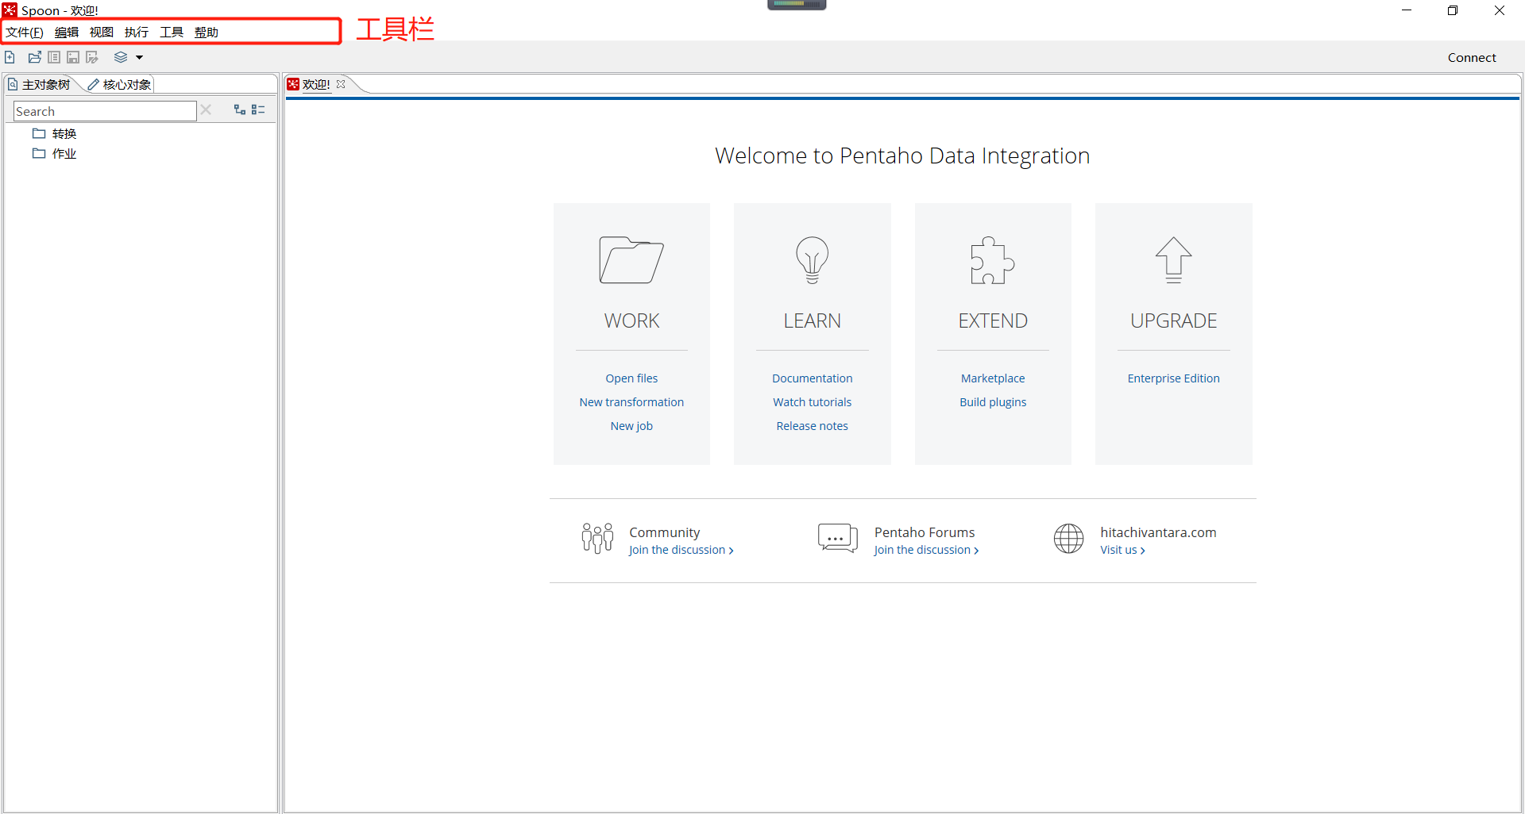This screenshot has height=814, width=1525.
Task: Click the hitachivantara.com globe icon
Action: [1068, 538]
